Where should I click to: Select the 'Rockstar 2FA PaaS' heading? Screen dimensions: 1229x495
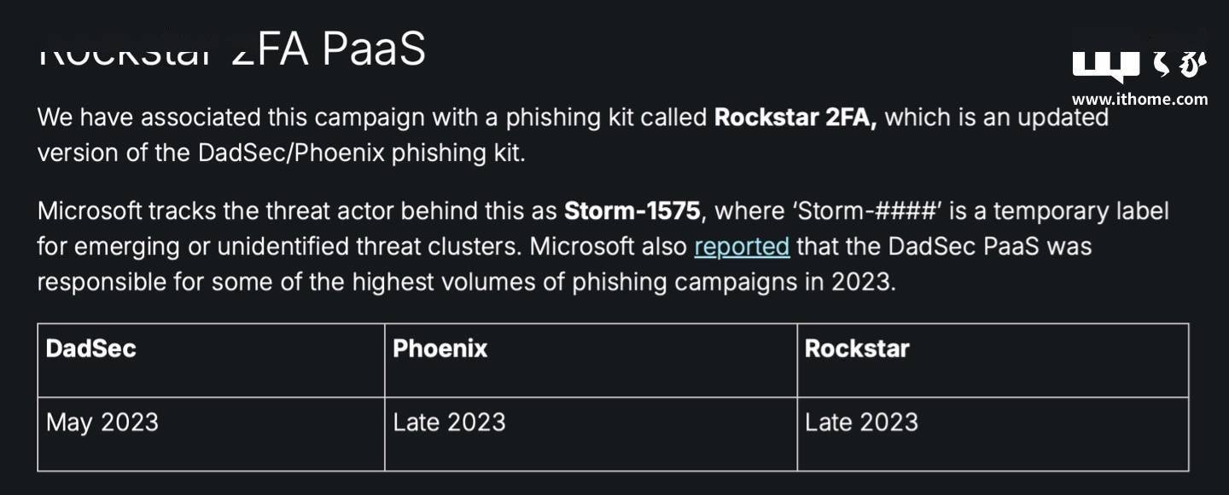[x=231, y=49]
